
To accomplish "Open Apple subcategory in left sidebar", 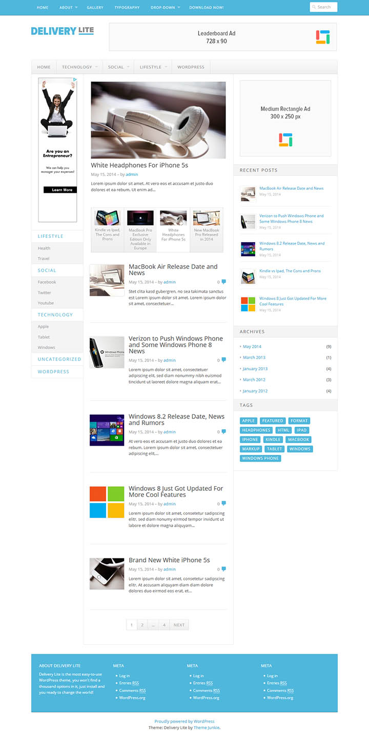I will pos(44,327).
